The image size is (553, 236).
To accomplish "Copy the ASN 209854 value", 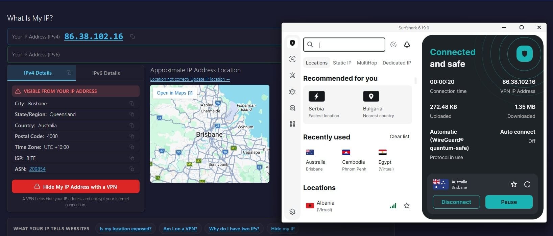I will (x=132, y=169).
